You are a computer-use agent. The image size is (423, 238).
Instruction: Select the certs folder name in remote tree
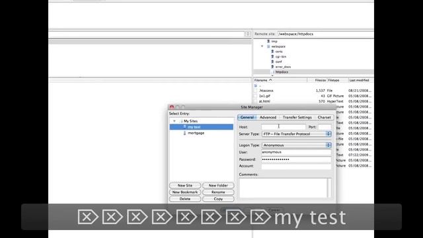pos(279,52)
